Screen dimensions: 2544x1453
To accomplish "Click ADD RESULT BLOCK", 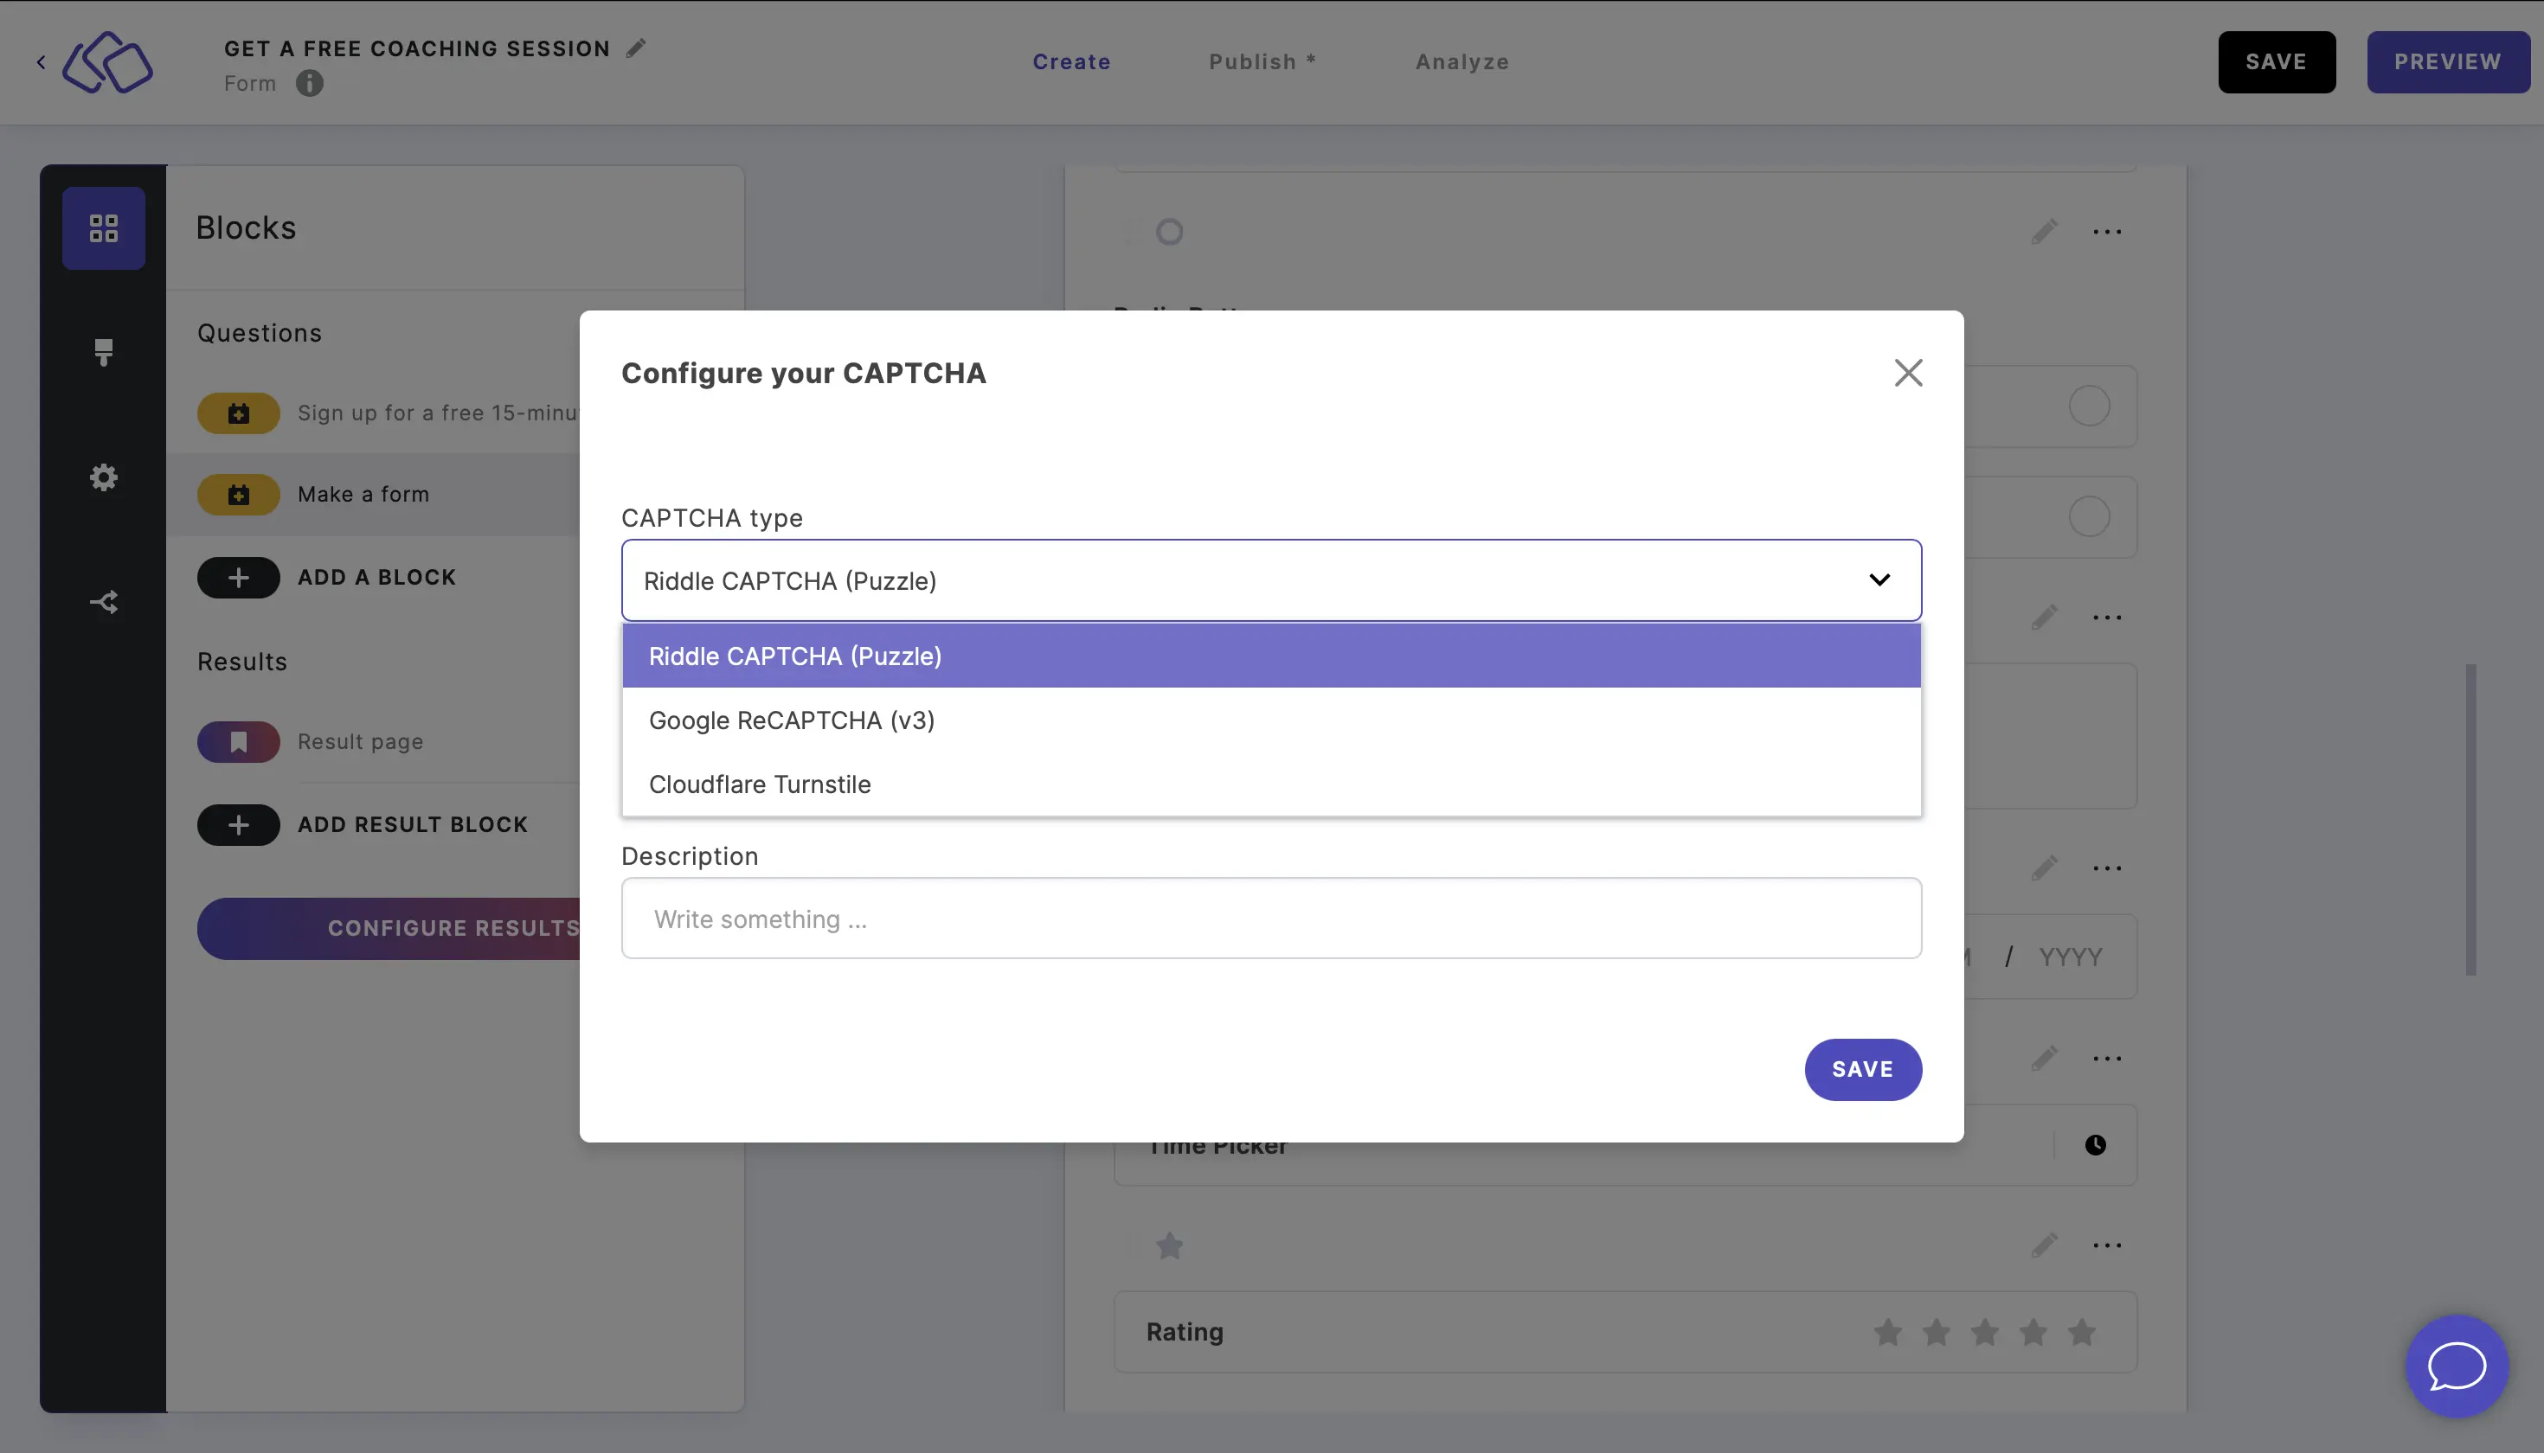I will (x=413, y=824).
